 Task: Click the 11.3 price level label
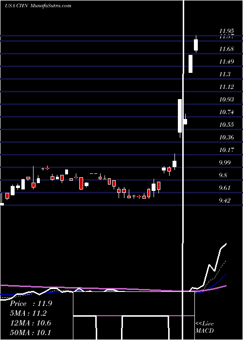225,74
